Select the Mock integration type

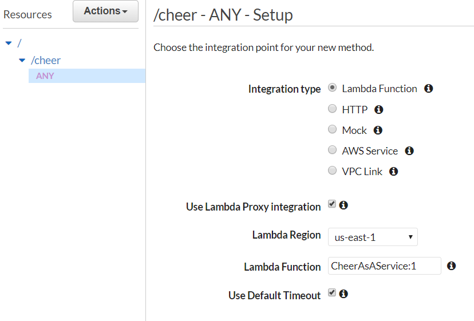[x=332, y=129]
